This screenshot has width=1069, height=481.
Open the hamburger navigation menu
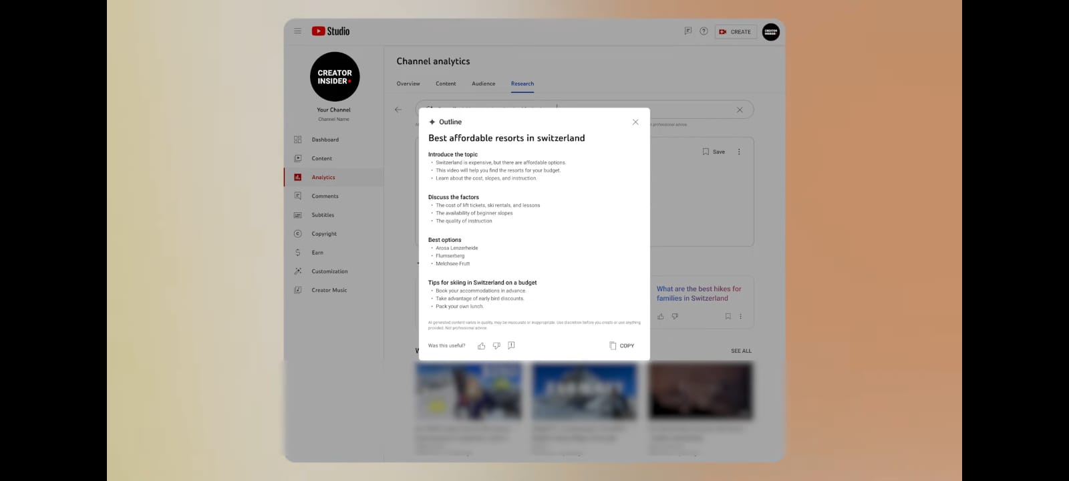pyautogui.click(x=297, y=31)
